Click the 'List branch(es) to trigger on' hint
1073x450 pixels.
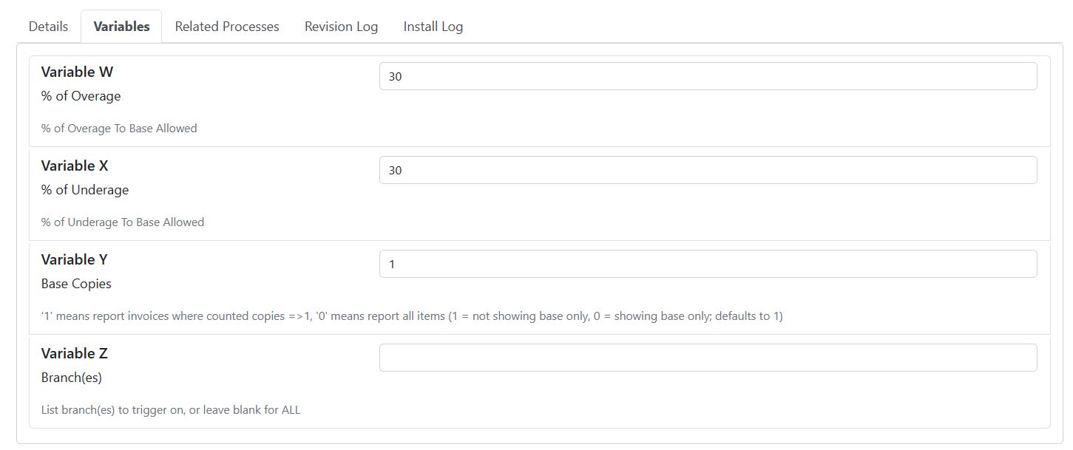point(171,409)
